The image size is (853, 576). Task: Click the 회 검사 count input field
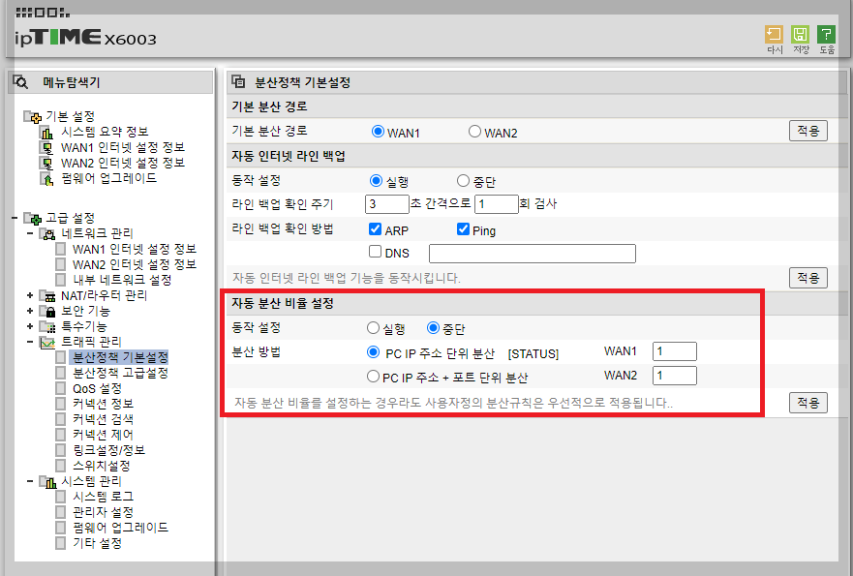click(x=496, y=204)
